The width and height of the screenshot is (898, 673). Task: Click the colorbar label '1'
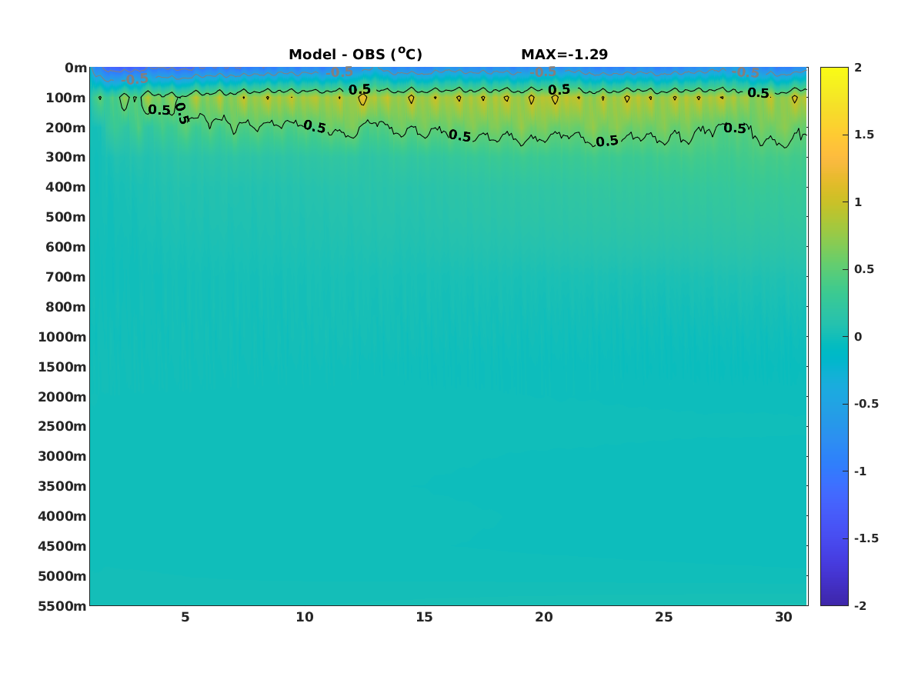[x=858, y=202]
